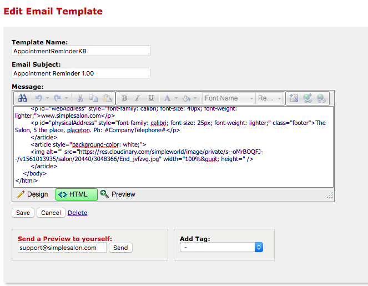Apply the font color A icon
This screenshot has height=286, width=368.
[167, 98]
